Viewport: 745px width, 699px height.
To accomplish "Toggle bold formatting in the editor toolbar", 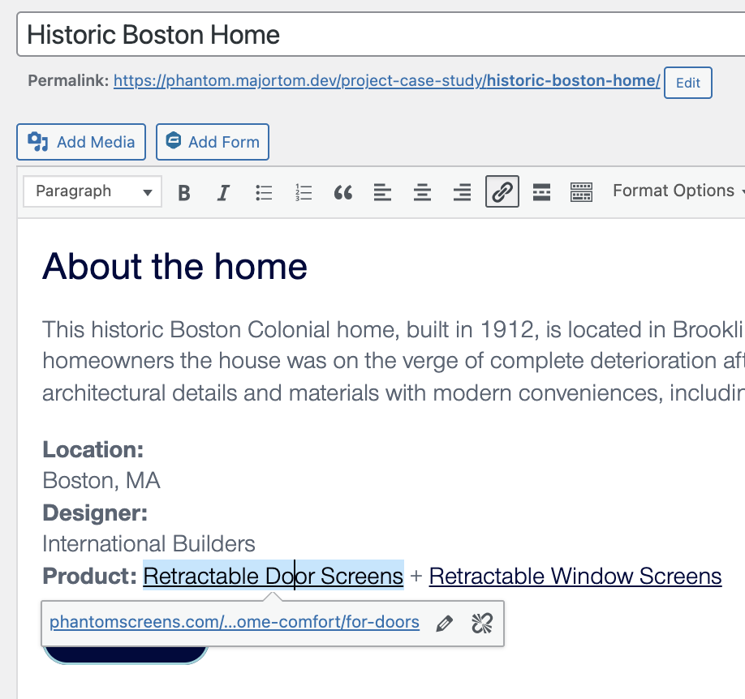I will pos(184,192).
